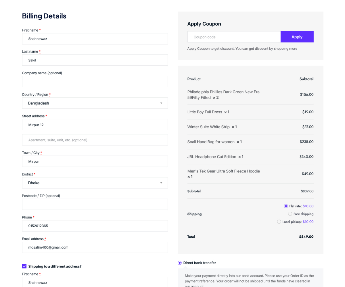The width and height of the screenshot is (345, 287).
Task: Click the Street address field
Action: 95,125
